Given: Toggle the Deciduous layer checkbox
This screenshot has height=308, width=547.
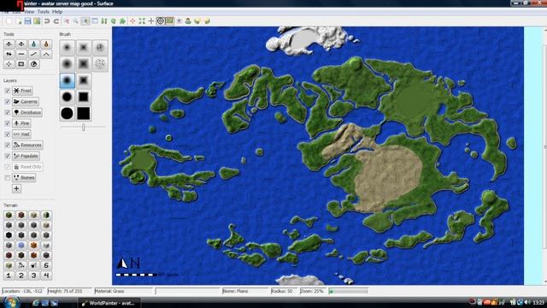Looking at the screenshot, I should [8, 112].
